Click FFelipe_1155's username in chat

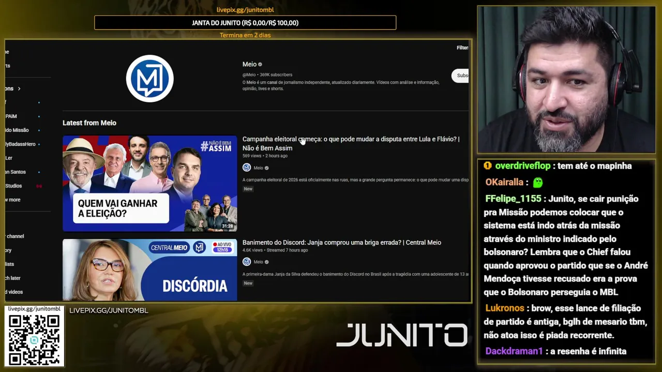(x=513, y=199)
